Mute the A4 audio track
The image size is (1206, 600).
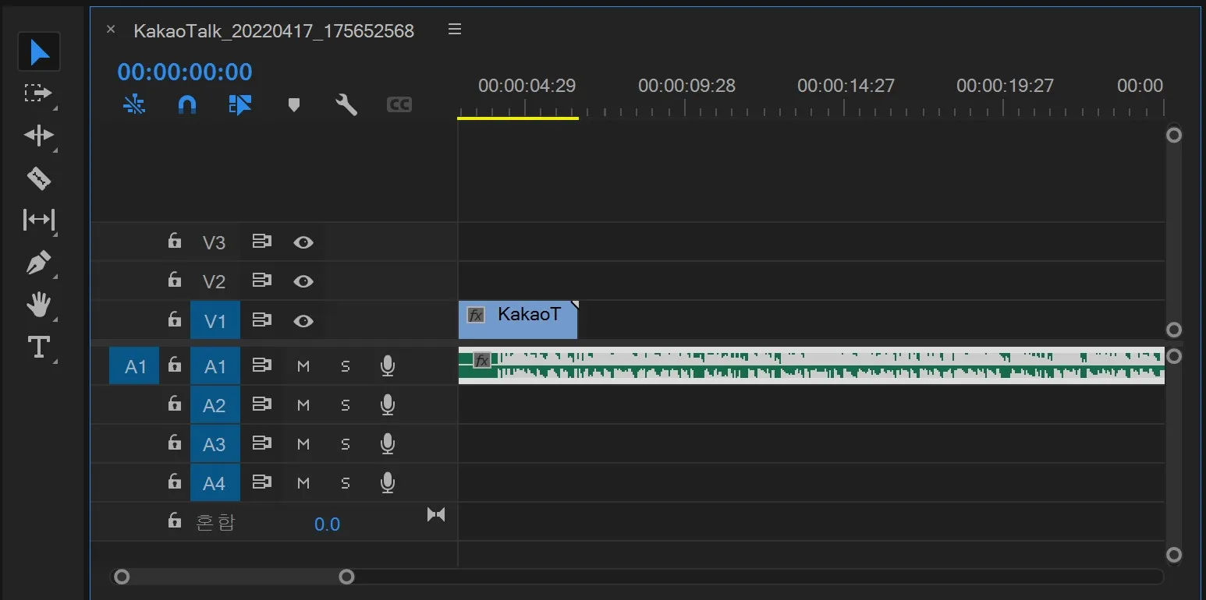coord(303,483)
